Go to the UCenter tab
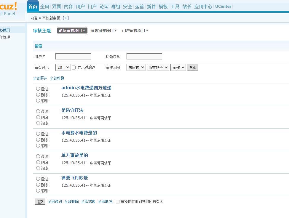The width and height of the screenshot is (289, 218). click(223, 7)
